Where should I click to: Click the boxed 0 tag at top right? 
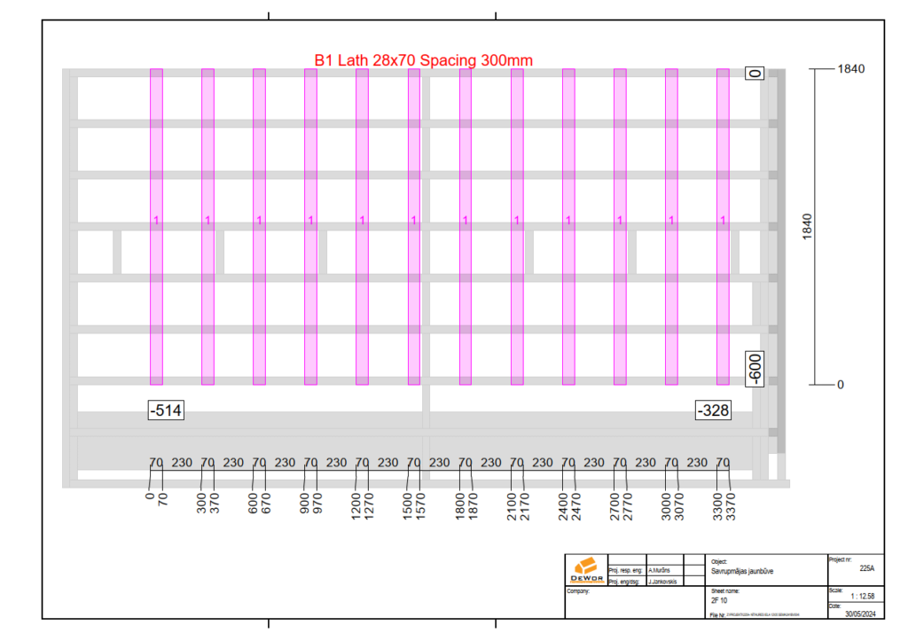pyautogui.click(x=755, y=74)
